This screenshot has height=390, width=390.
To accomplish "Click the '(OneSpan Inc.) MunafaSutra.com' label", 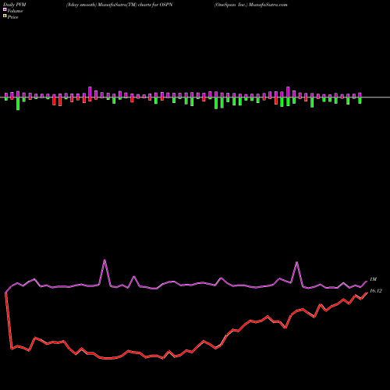I will point(251,5).
